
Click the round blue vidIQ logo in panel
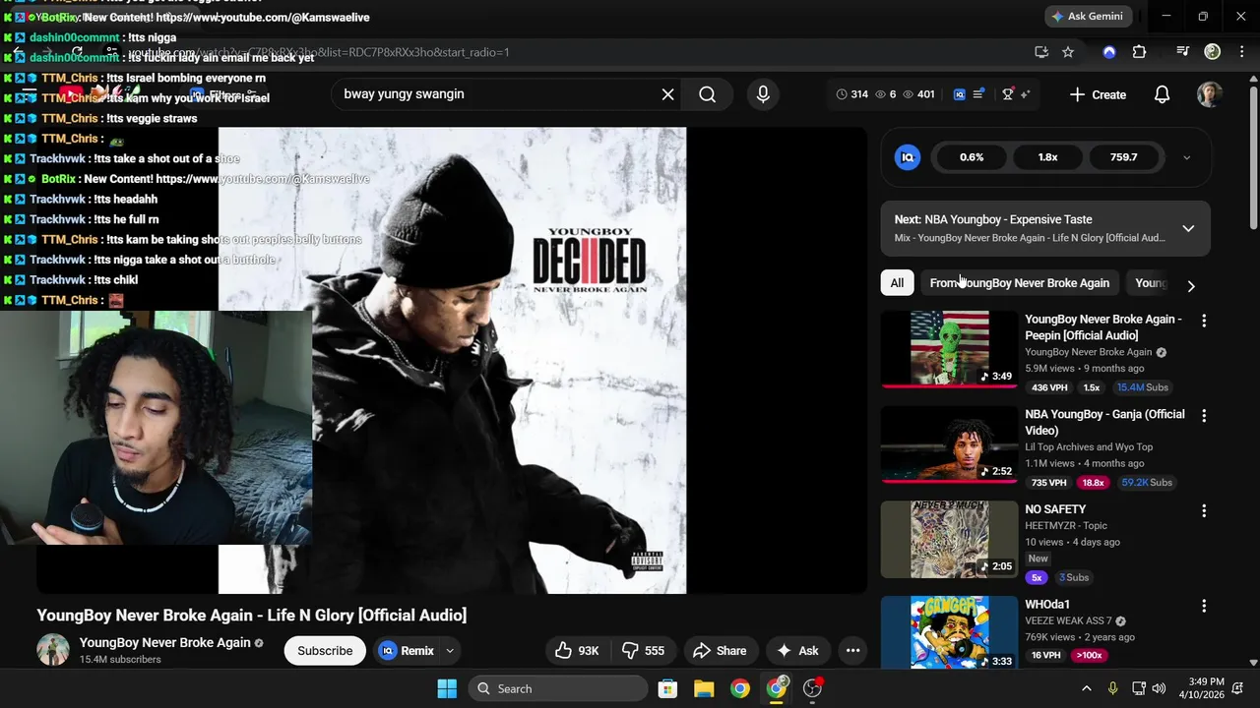(x=908, y=157)
